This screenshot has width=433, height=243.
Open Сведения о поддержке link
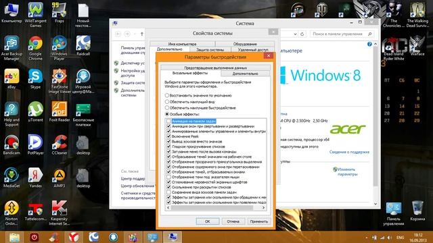tap(349, 152)
